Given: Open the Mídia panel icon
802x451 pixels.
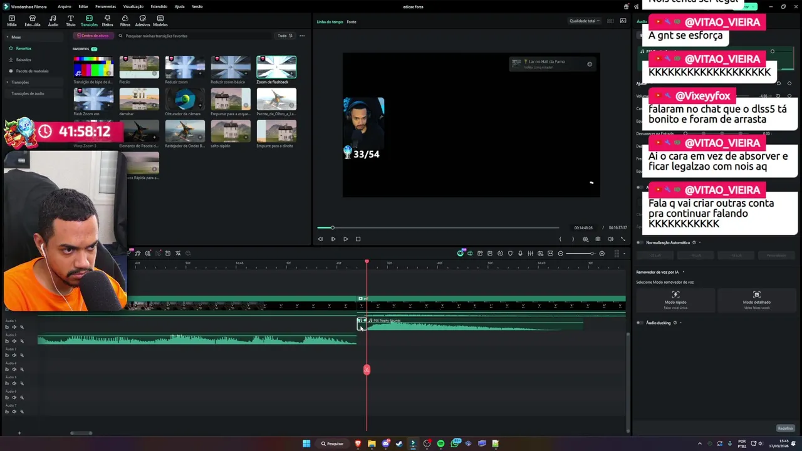Looking at the screenshot, I should [12, 21].
